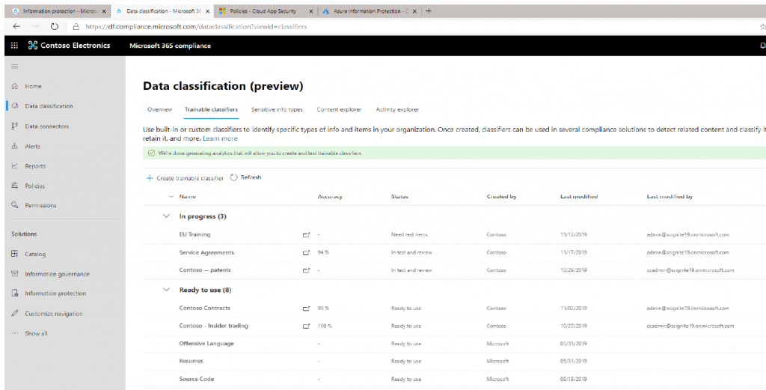Click the browser address bar URL
Viewport: 766px width, 390px height.
196,26
